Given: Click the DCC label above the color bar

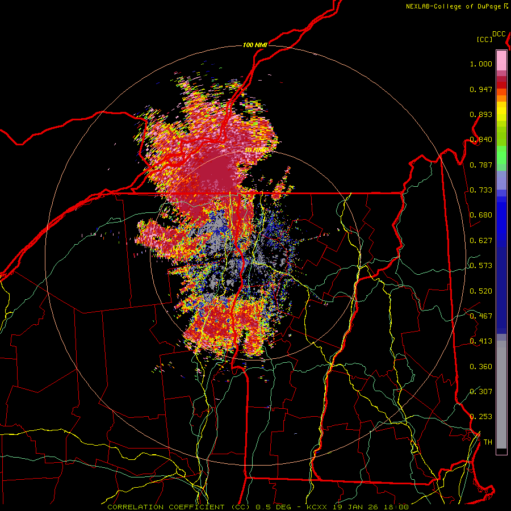Looking at the screenshot, I should pos(499,34).
